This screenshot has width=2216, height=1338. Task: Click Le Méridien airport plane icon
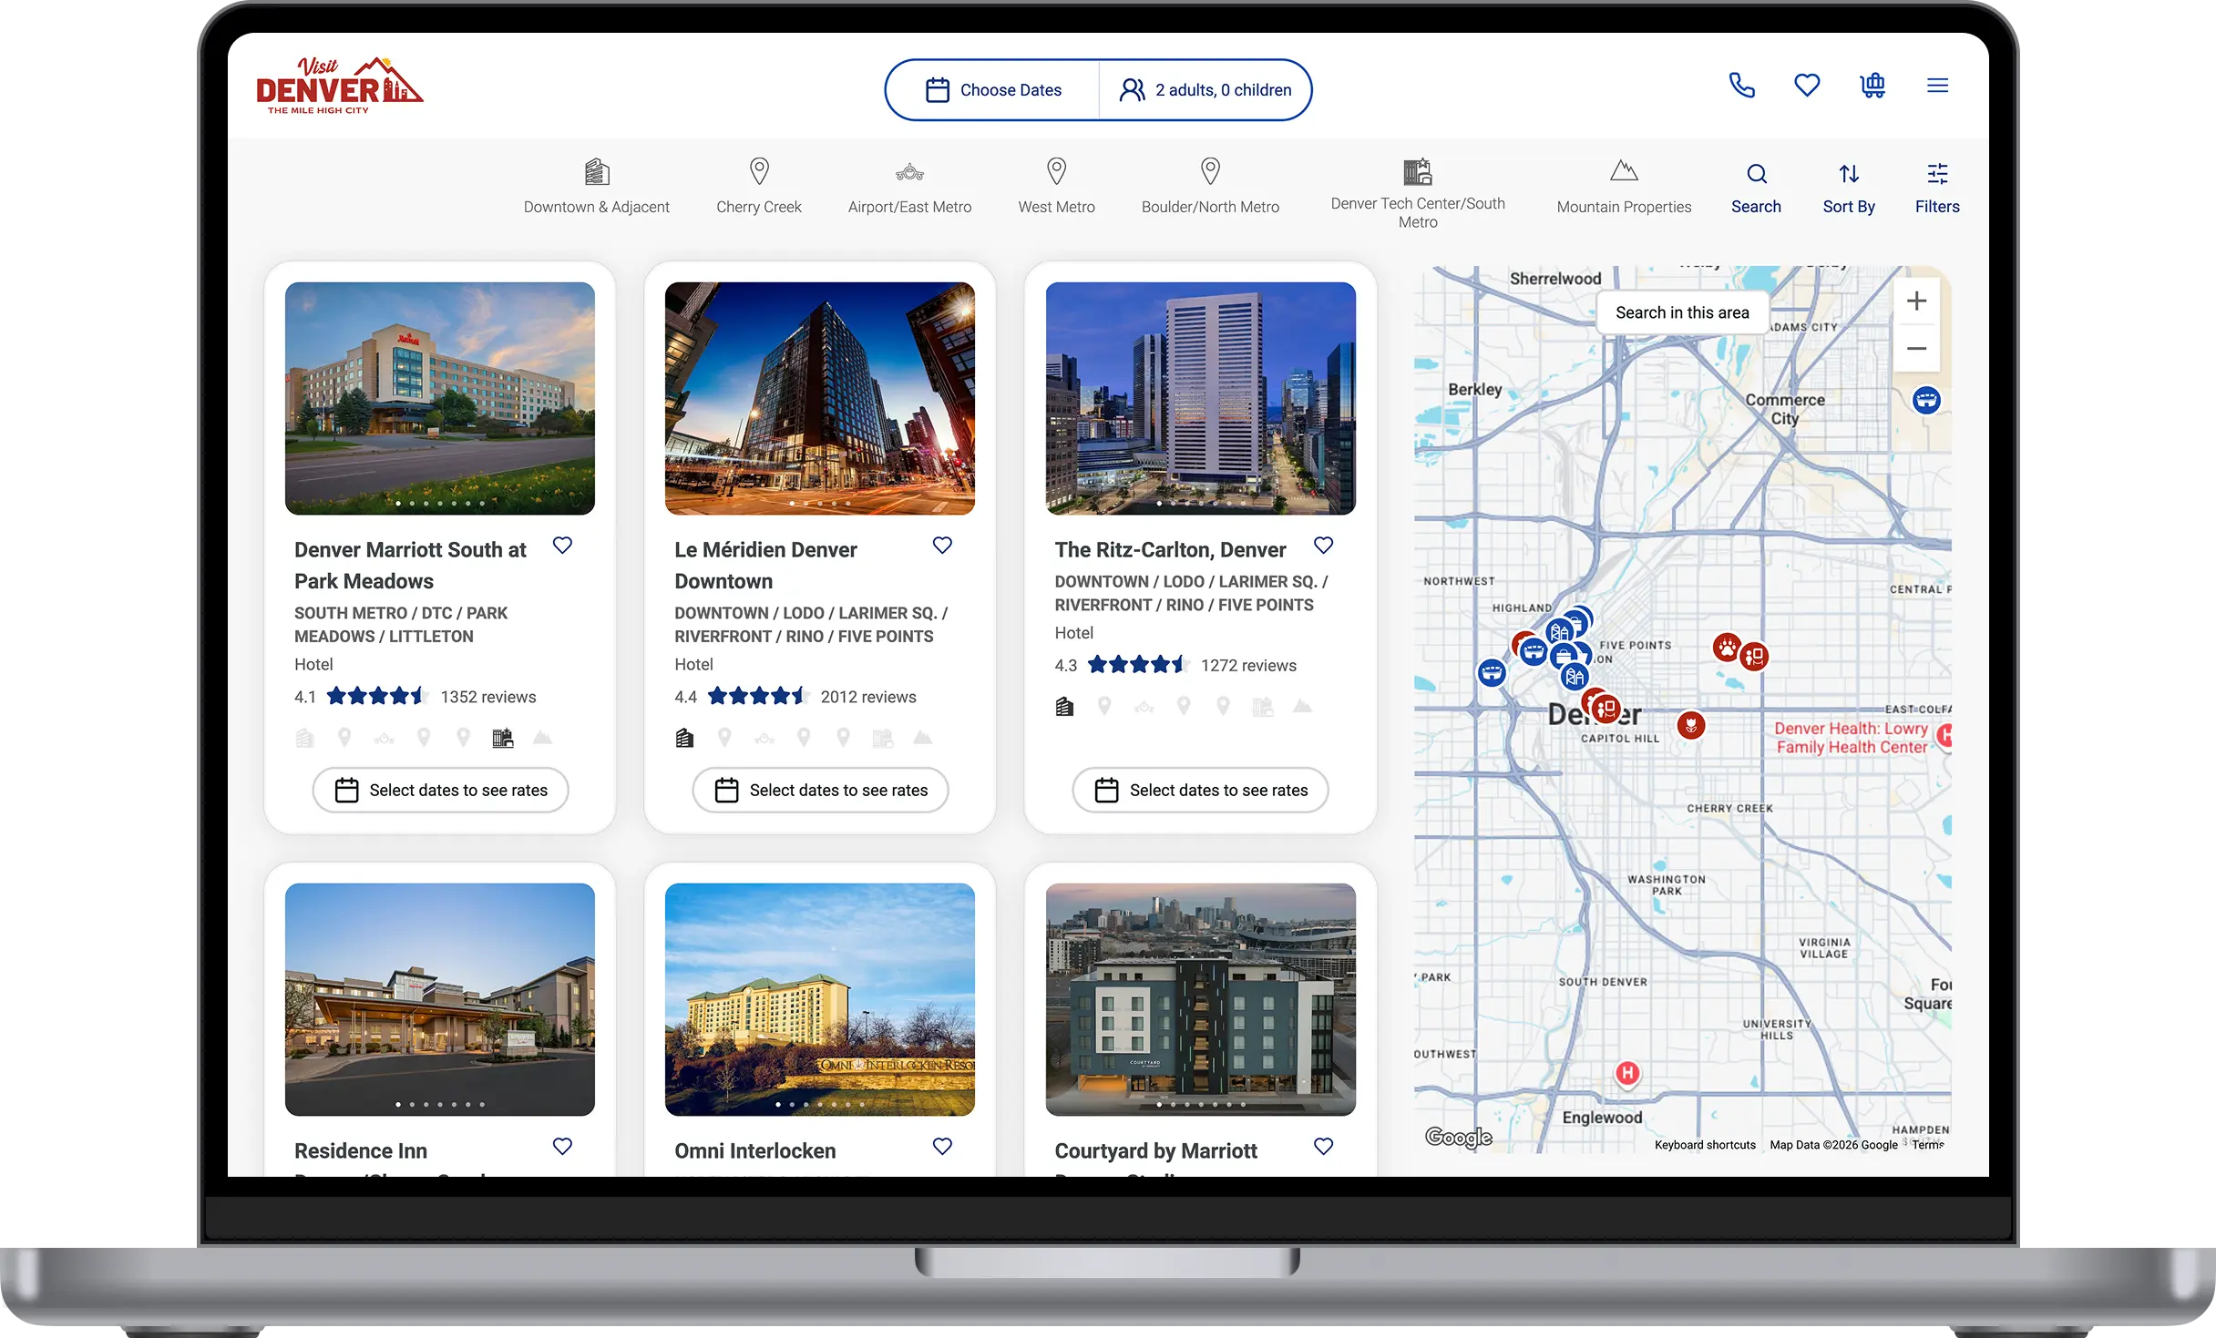coord(764,738)
